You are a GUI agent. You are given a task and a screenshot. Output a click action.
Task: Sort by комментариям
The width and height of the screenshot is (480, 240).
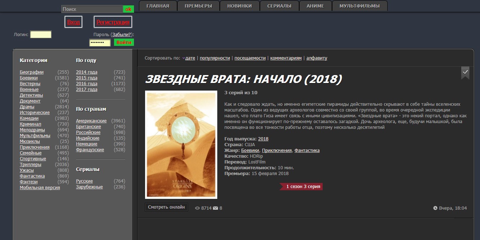coord(286,58)
